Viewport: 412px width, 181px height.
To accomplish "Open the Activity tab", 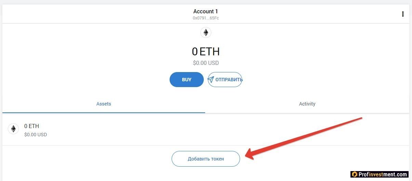I will [307, 104].
